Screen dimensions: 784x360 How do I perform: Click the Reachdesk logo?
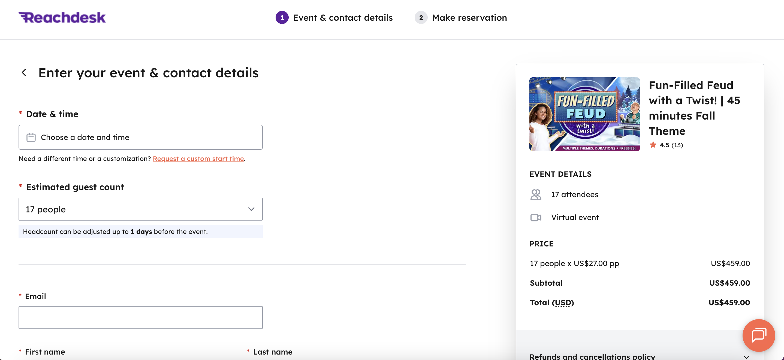[x=62, y=18]
